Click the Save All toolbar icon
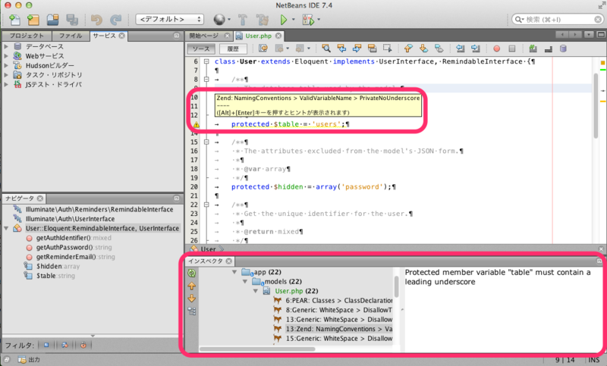The image size is (607, 366). pyautogui.click(x=72, y=20)
